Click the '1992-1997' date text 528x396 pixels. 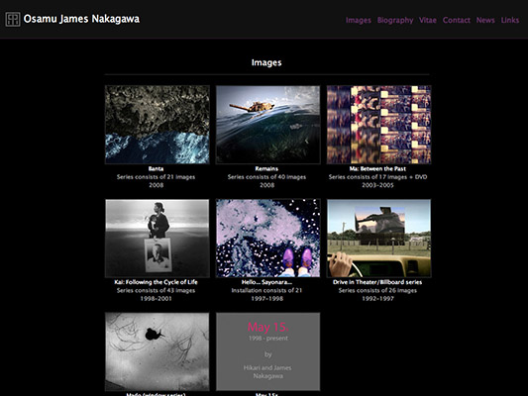coord(377,298)
